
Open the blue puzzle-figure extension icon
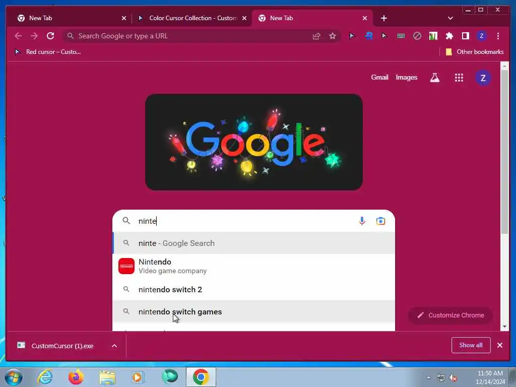coord(368,36)
